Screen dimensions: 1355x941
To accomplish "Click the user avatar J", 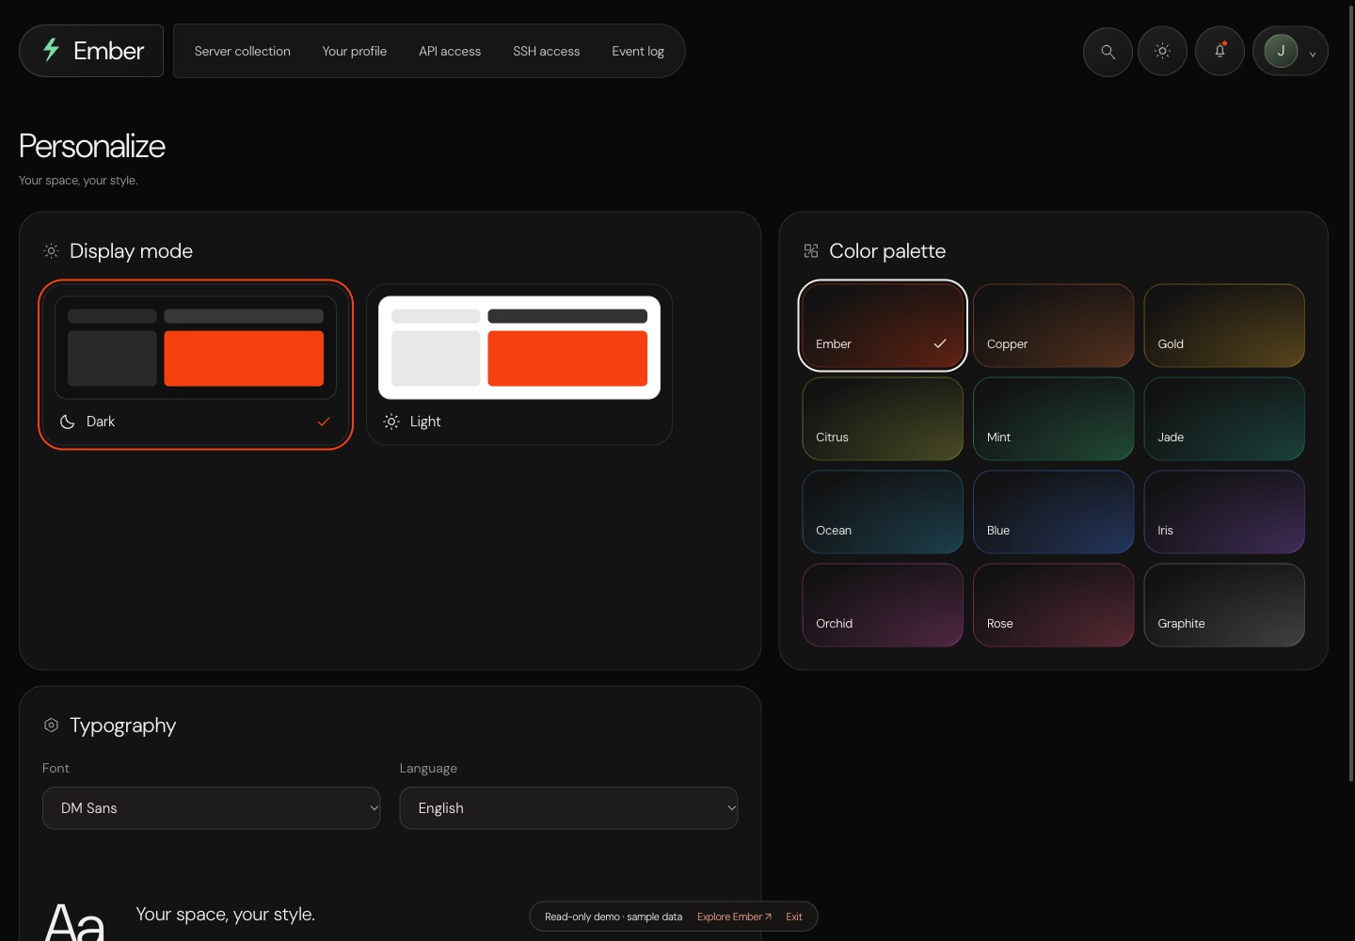I will tap(1281, 51).
